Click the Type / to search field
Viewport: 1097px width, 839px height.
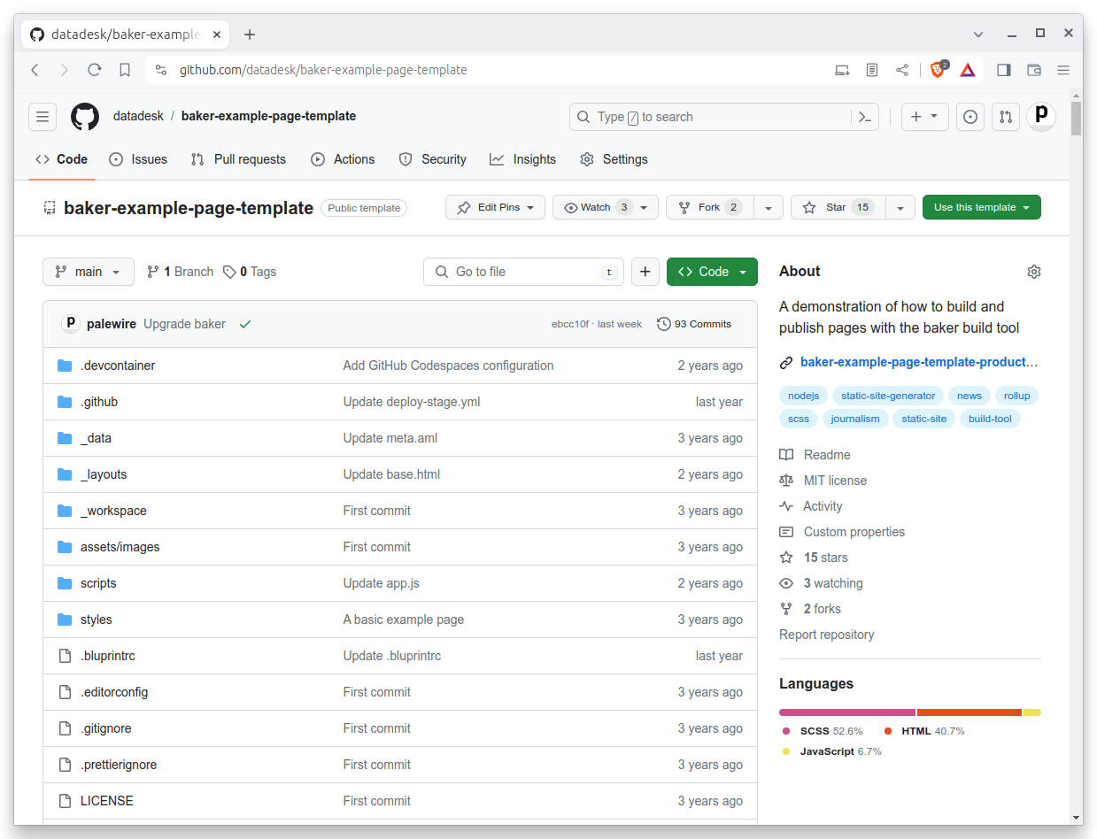pyautogui.click(x=711, y=117)
